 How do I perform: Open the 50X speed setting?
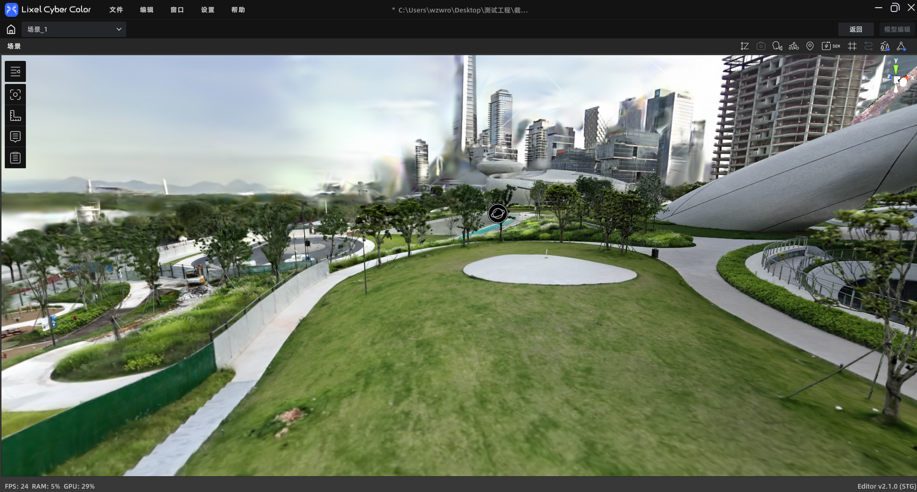point(831,46)
